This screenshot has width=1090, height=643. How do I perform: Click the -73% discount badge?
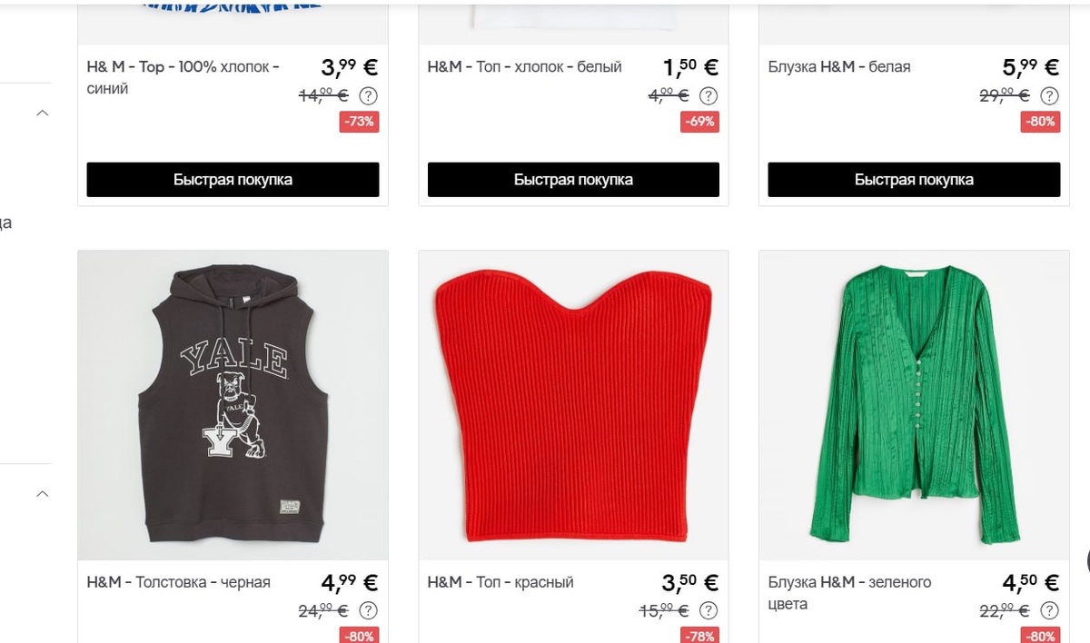coord(360,122)
